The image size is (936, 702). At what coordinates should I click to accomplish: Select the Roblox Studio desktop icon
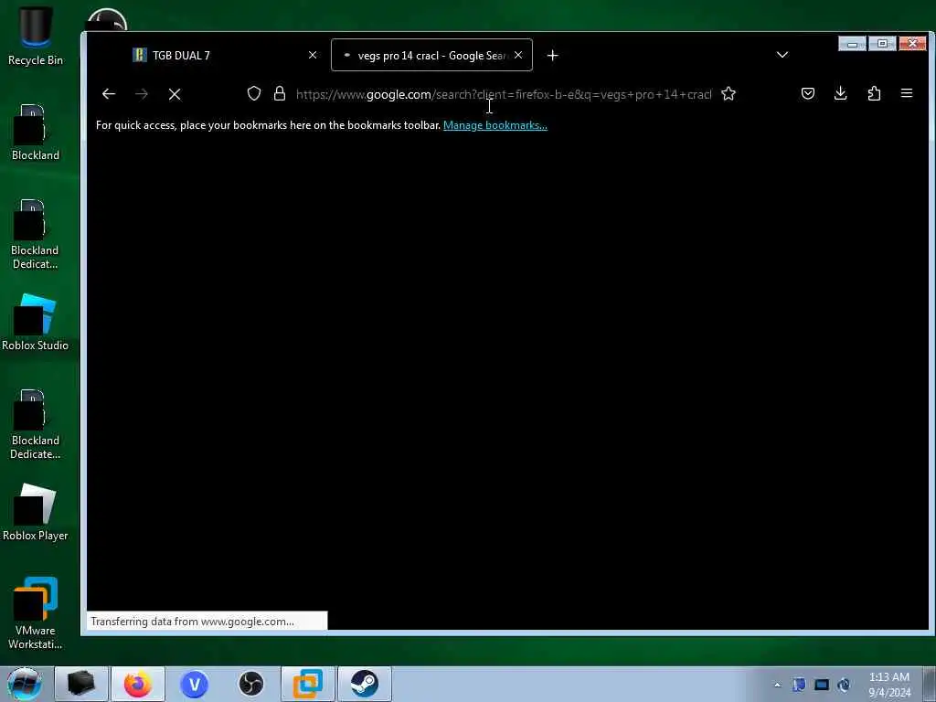pyautogui.click(x=36, y=323)
